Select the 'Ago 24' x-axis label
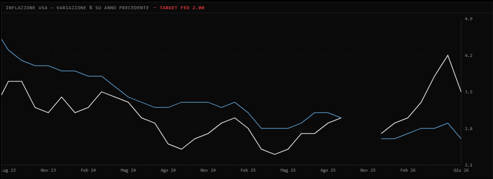 (x=168, y=170)
